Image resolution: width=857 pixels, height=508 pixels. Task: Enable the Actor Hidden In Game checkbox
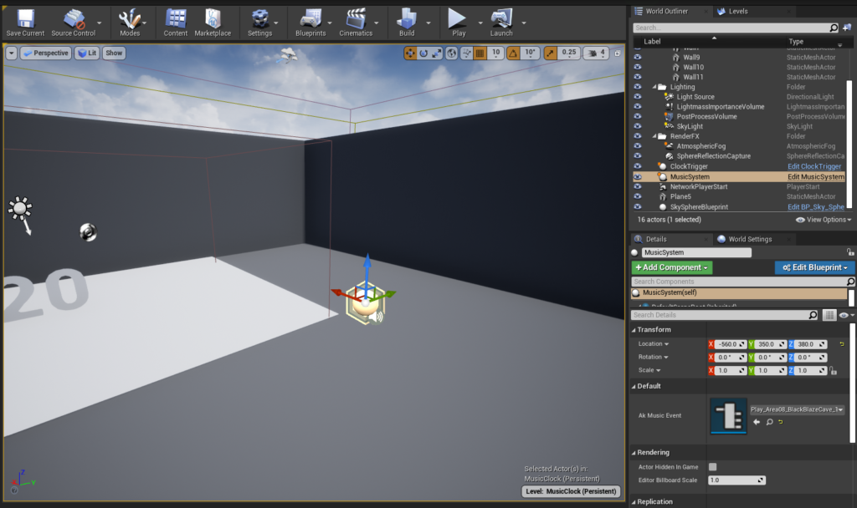coord(713,467)
